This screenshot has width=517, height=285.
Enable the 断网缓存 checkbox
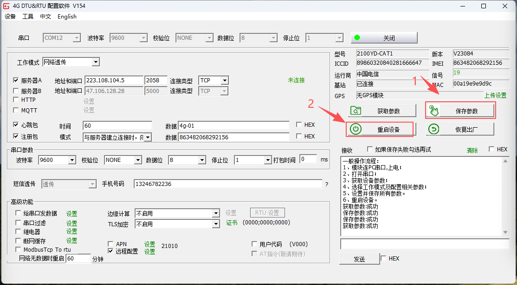tap(19, 241)
